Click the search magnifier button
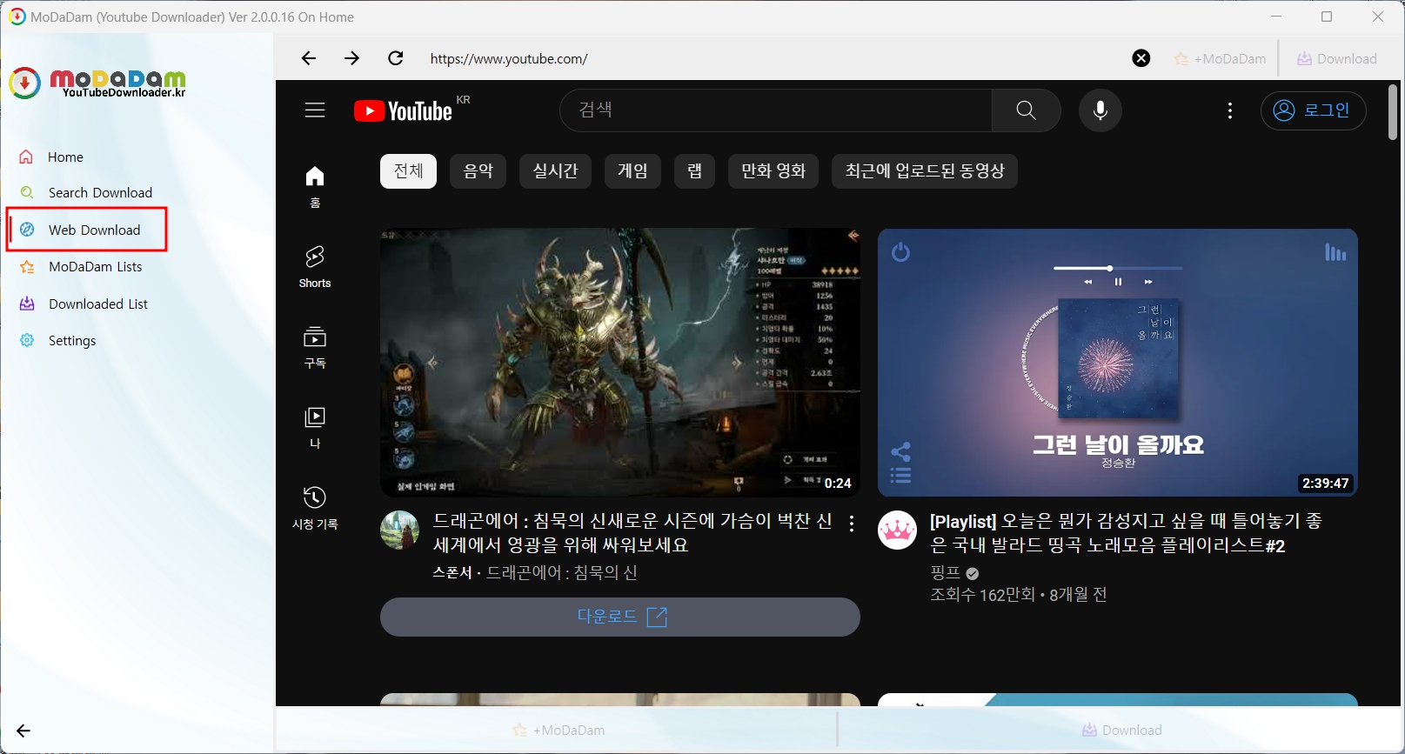 coord(1027,110)
